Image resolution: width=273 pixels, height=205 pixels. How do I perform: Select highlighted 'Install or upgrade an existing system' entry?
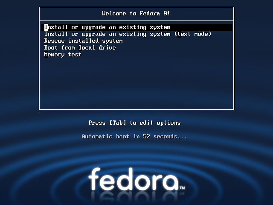coord(136,27)
